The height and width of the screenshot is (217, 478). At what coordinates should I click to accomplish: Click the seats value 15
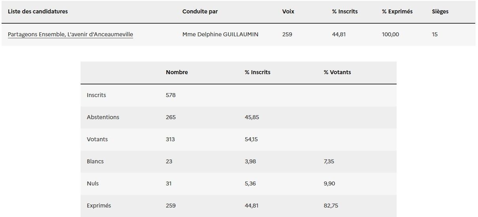tap(435, 35)
